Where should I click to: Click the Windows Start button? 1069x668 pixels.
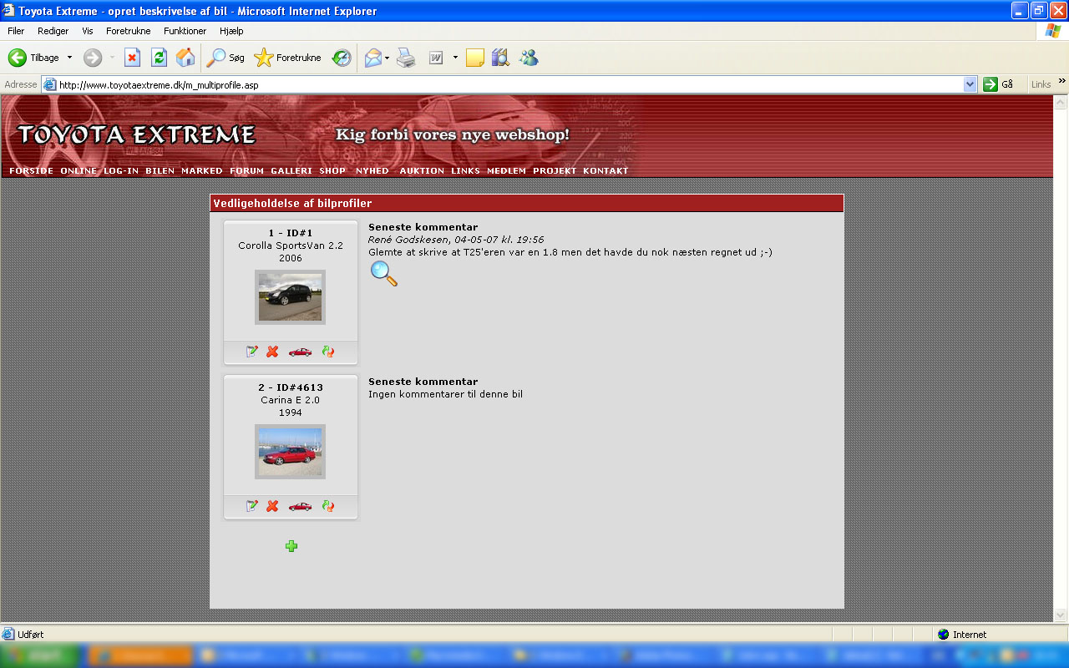(40, 655)
